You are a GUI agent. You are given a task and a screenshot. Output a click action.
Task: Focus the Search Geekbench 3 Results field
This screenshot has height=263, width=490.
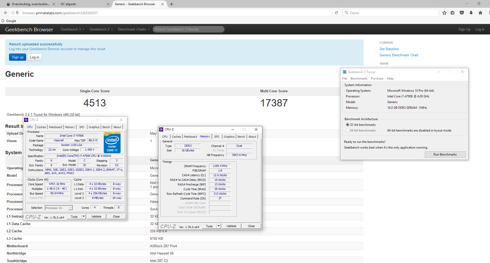coord(188,29)
